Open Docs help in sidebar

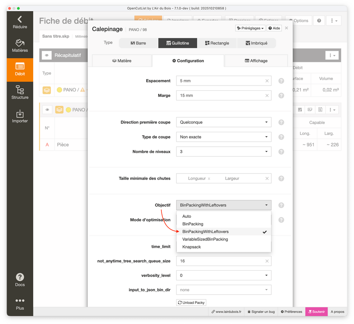[x=20, y=280]
